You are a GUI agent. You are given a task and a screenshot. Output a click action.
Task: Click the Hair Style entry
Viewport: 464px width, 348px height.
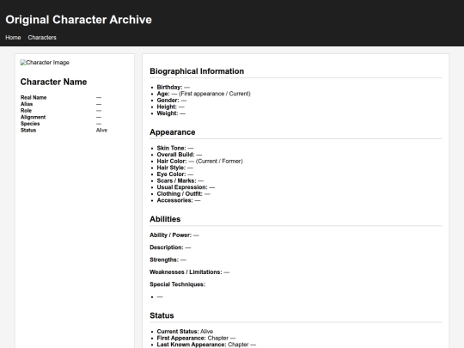(175, 168)
